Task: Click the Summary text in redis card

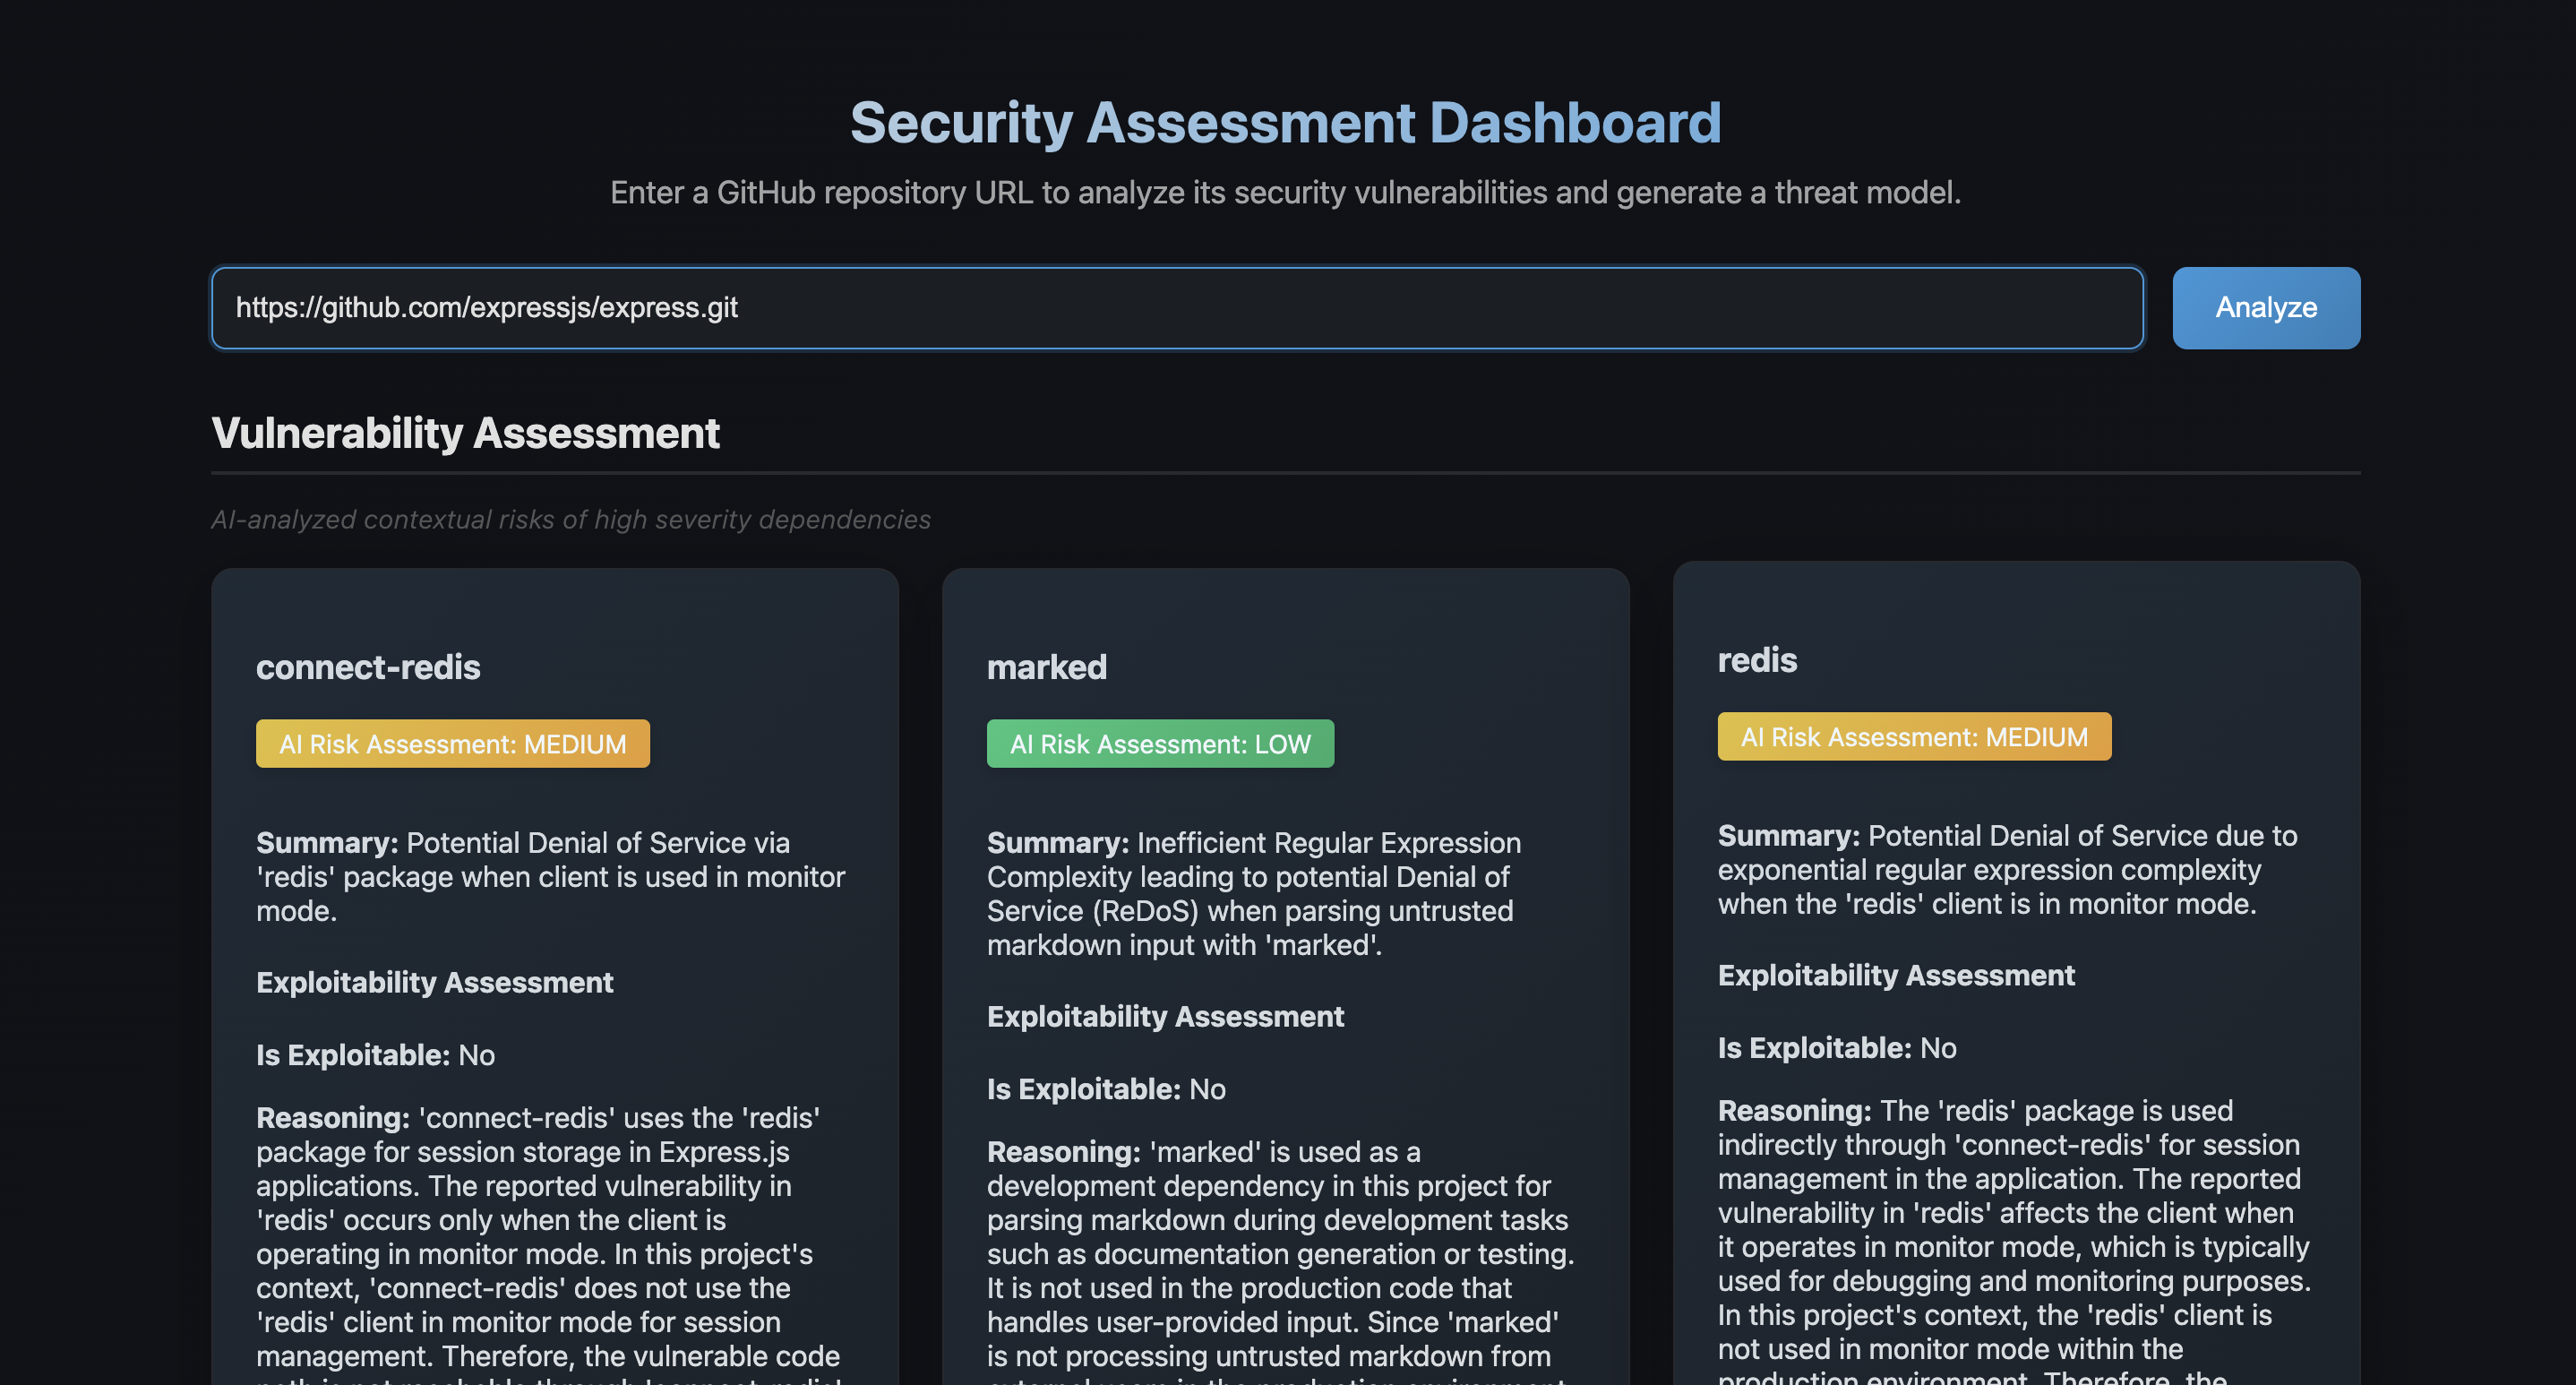Action: (2008, 870)
